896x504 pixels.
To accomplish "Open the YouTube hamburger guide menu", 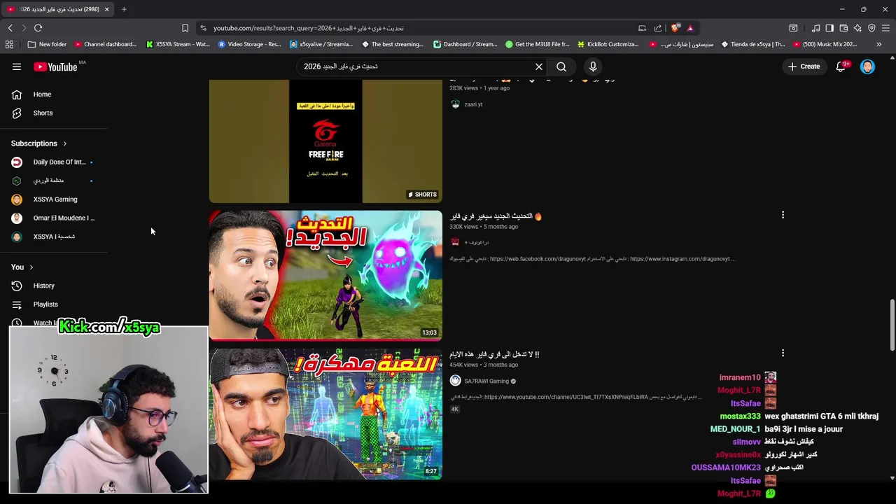I will pyautogui.click(x=17, y=66).
